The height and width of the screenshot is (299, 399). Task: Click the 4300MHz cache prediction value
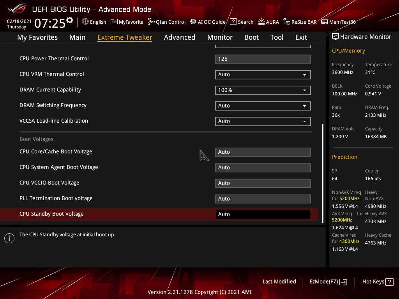pos(349,241)
